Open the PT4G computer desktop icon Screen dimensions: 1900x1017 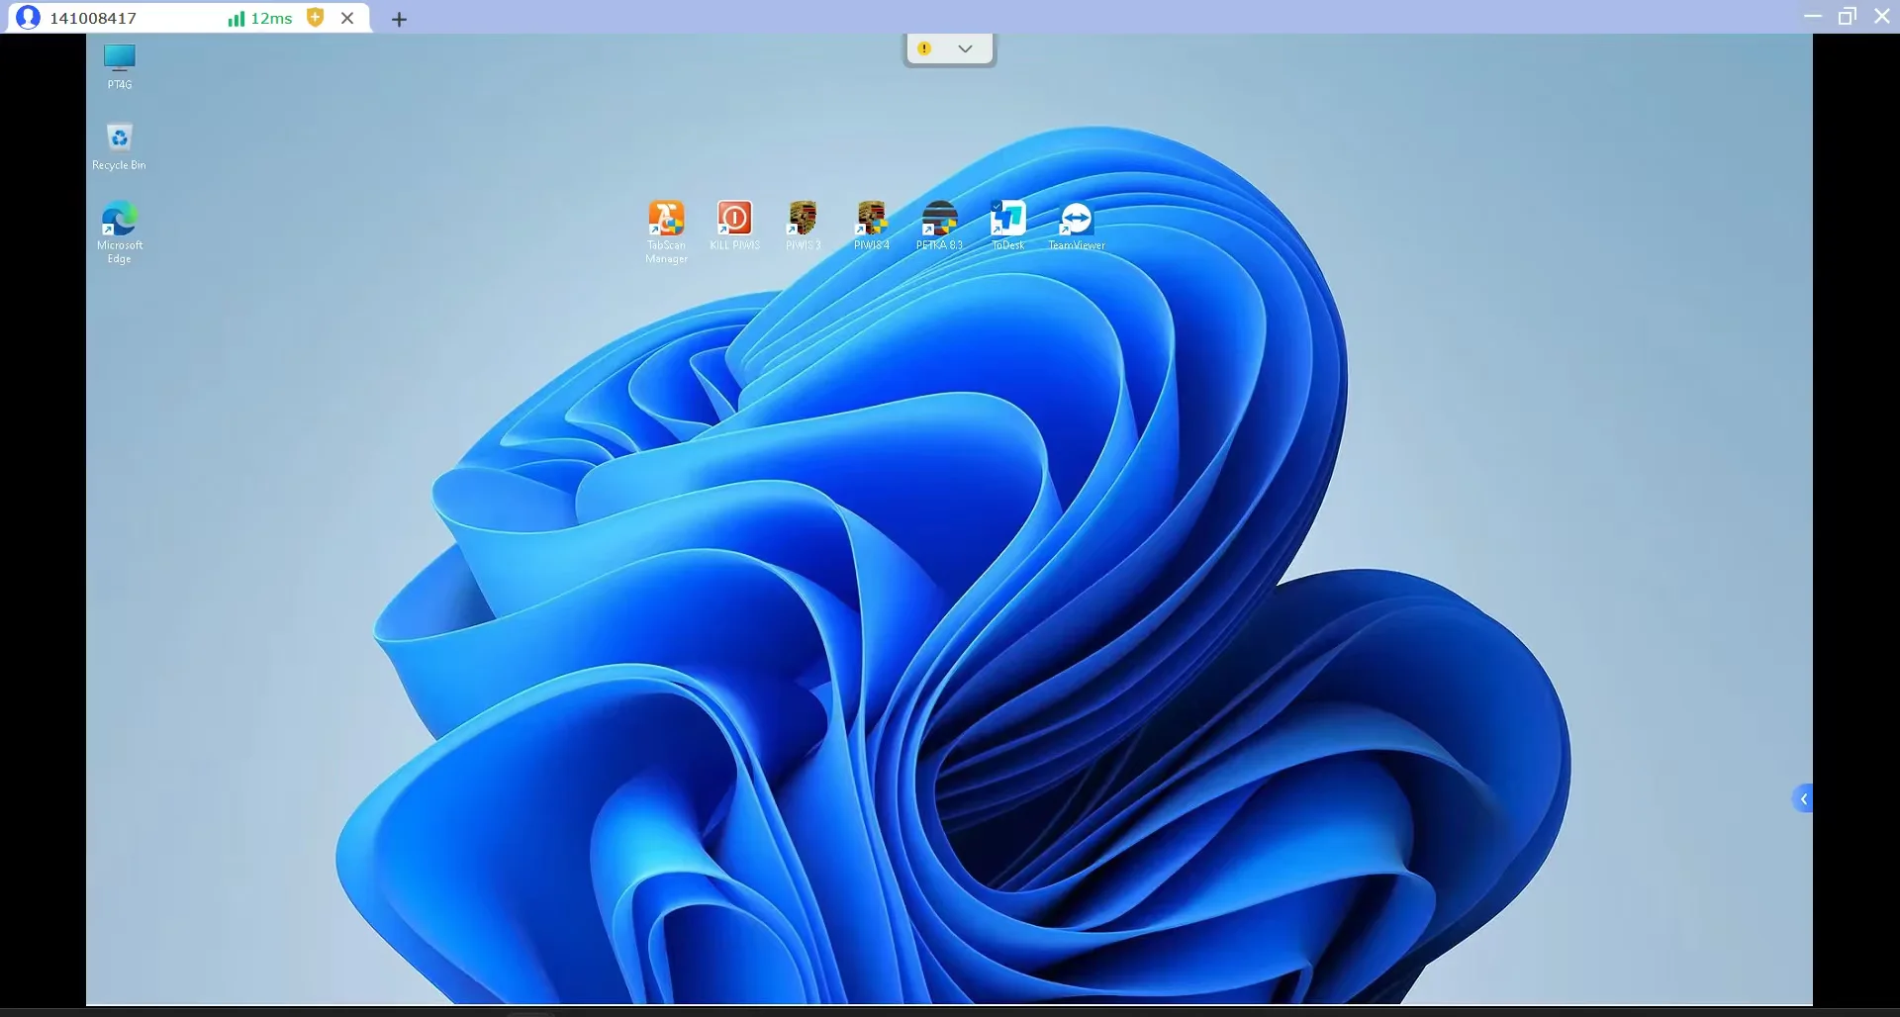click(x=119, y=65)
